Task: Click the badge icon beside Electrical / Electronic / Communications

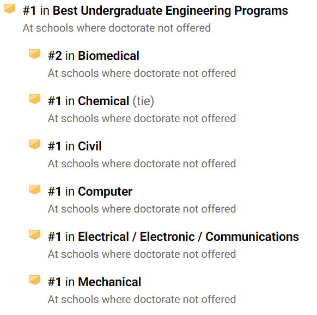Action: tap(34, 235)
